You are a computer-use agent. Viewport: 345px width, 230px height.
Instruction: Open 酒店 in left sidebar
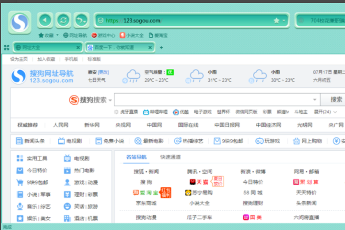(79, 218)
